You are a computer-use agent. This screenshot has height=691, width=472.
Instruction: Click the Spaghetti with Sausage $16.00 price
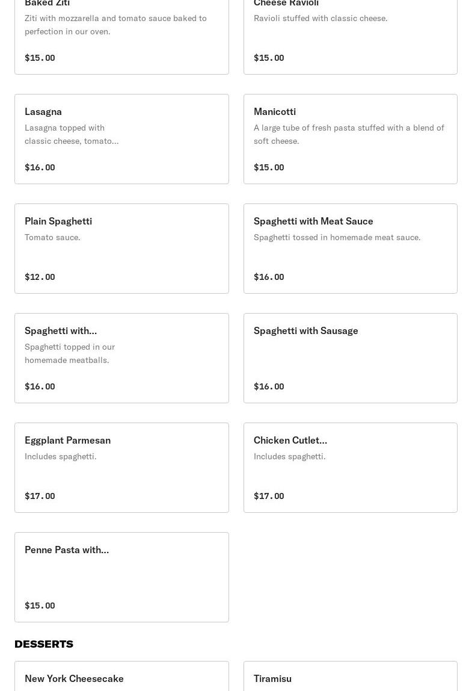coord(269,386)
